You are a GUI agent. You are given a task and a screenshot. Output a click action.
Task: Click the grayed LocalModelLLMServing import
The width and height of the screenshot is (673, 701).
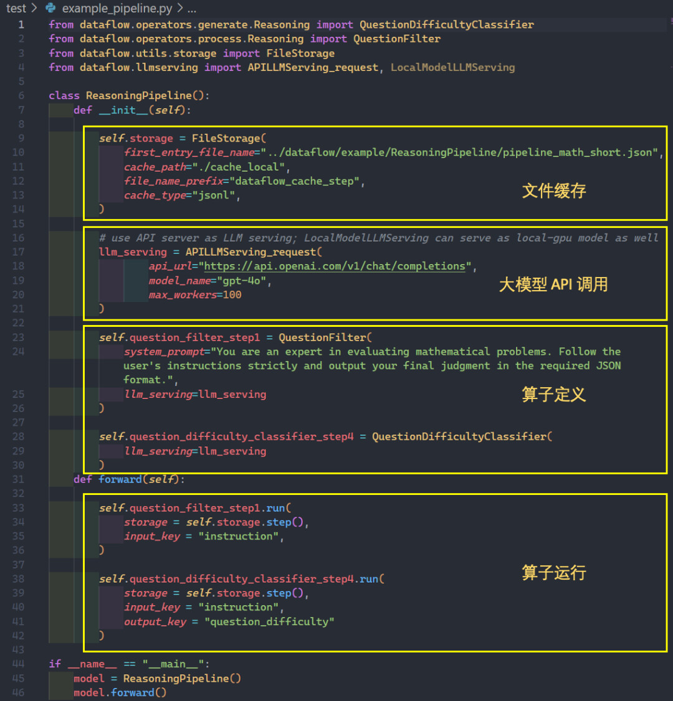pos(453,67)
